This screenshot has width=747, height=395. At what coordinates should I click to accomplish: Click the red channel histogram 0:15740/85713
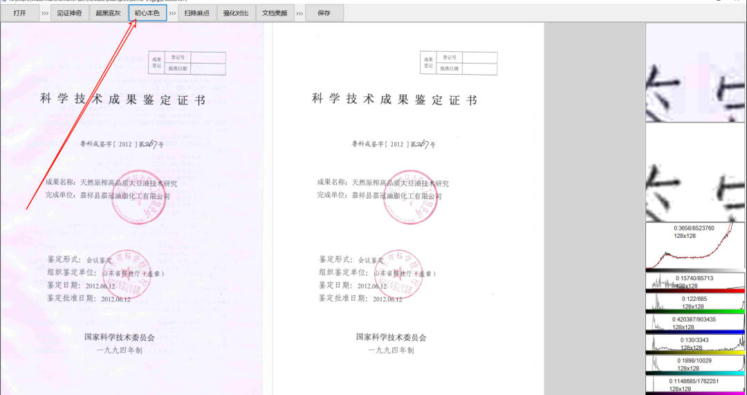695,282
